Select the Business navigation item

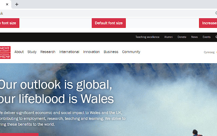111,52
